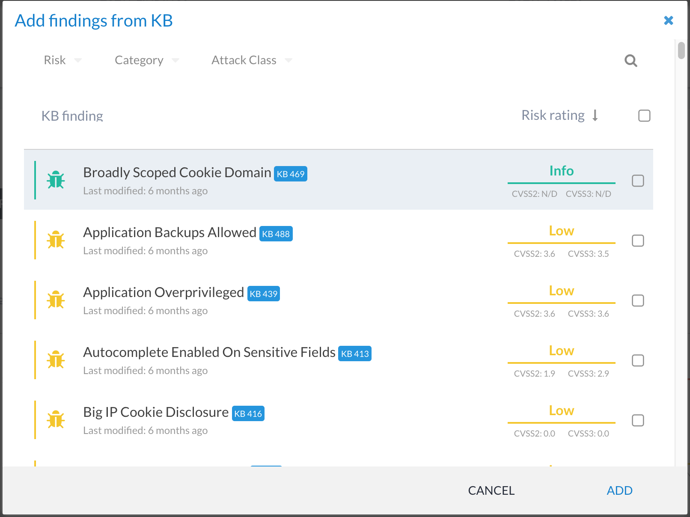Sort by Risk rating arrow icon
Image resolution: width=690 pixels, height=517 pixels.
coord(595,116)
